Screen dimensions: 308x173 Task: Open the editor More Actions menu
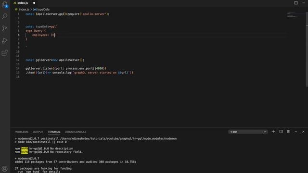coord(303,3)
